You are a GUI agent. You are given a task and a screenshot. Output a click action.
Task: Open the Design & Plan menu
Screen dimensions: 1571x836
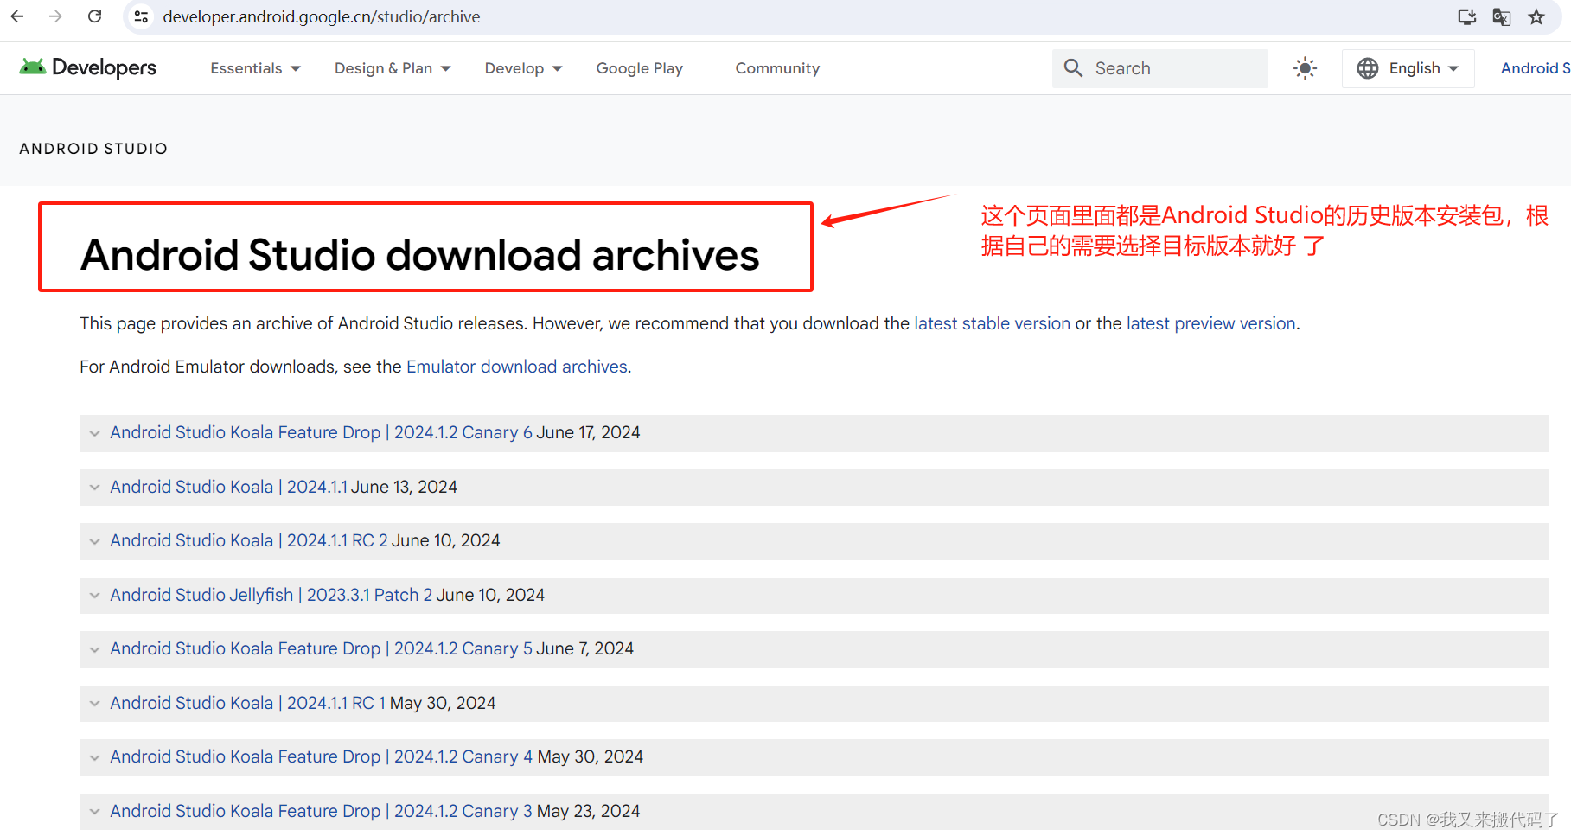pyautogui.click(x=393, y=68)
